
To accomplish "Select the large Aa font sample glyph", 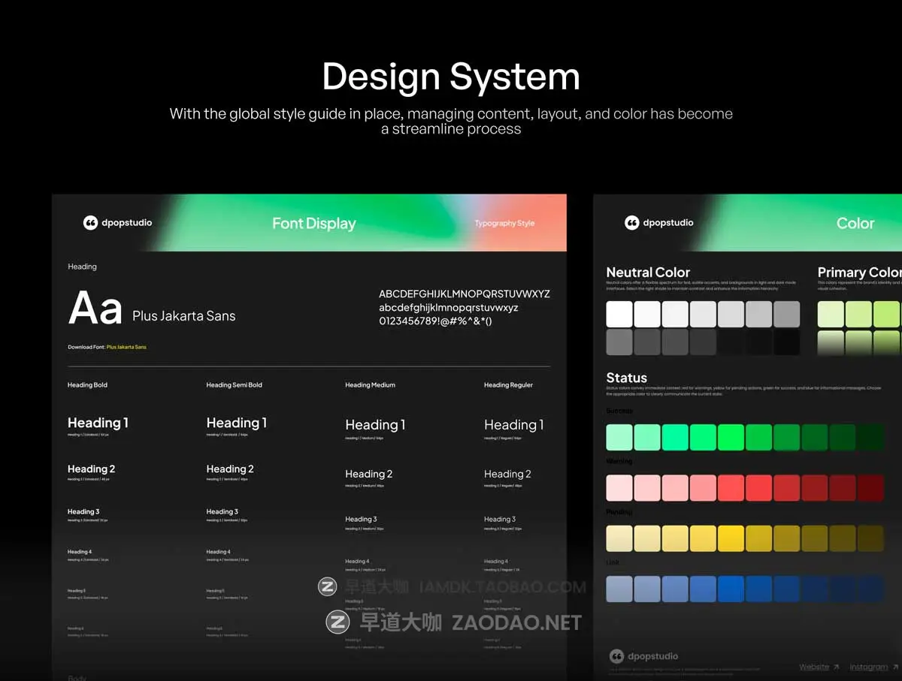I will (95, 309).
